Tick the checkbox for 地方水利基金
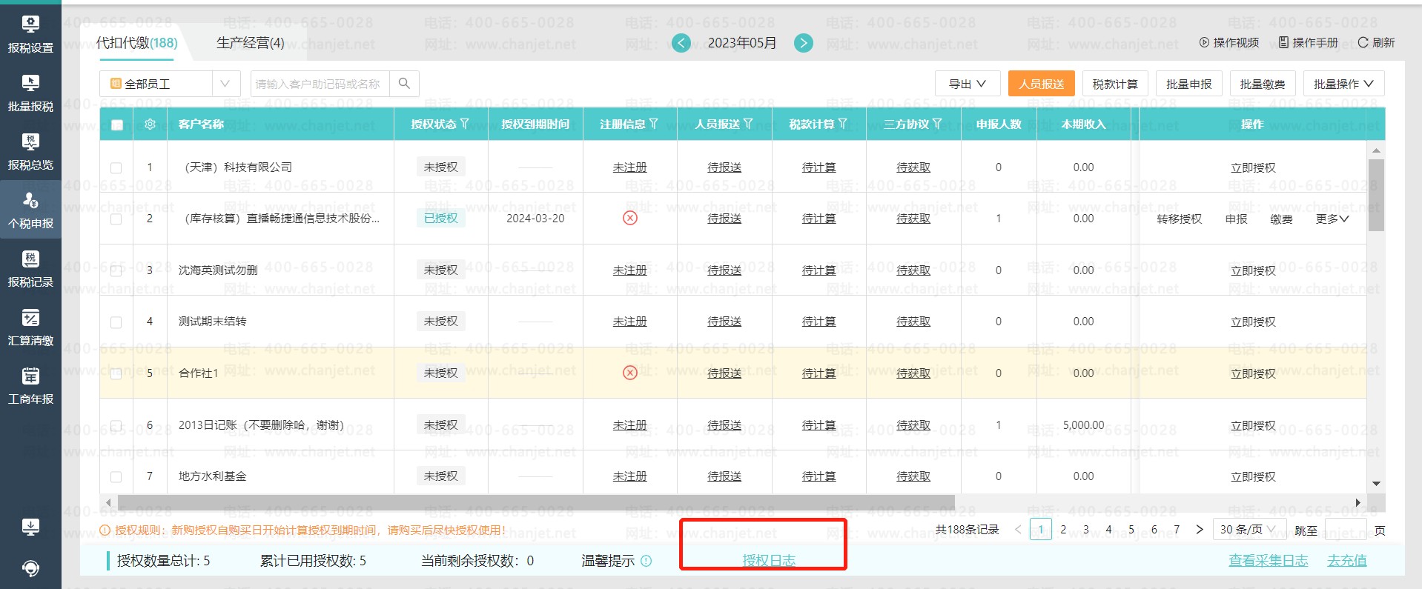This screenshot has width=1422, height=589. [116, 477]
